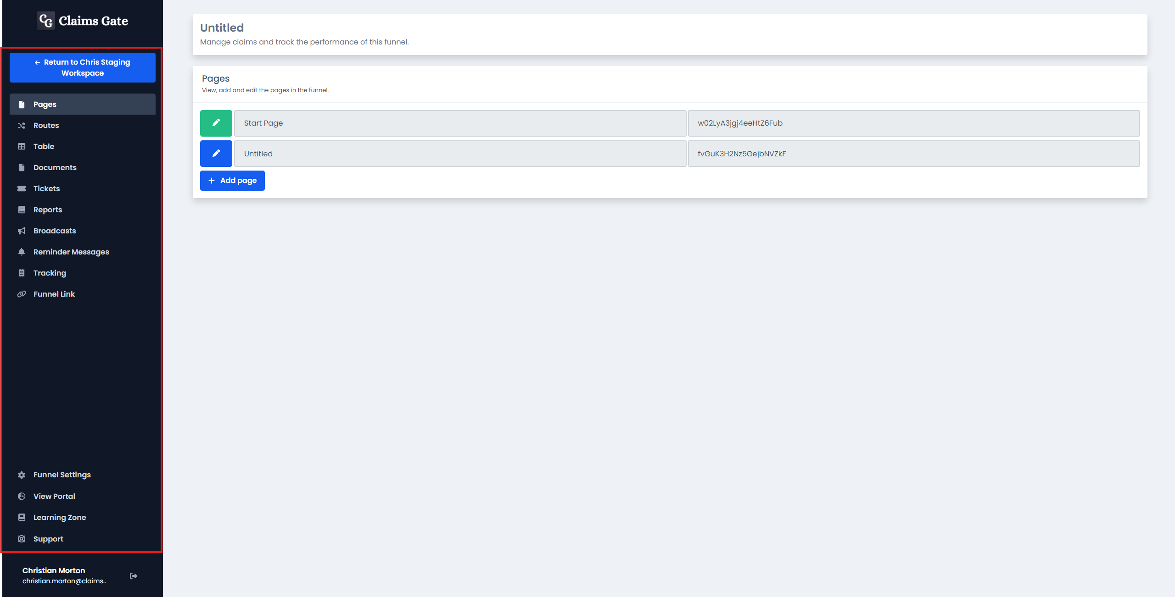Open the View Portal link
This screenshot has width=1175, height=597.
tap(53, 496)
